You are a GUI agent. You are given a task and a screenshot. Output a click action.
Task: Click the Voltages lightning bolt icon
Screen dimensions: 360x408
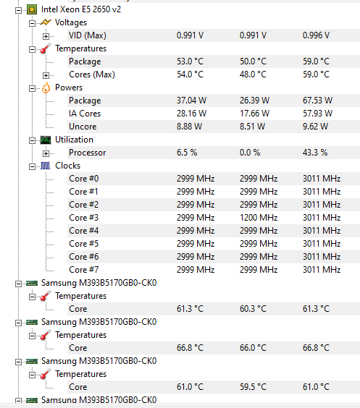coord(46,22)
